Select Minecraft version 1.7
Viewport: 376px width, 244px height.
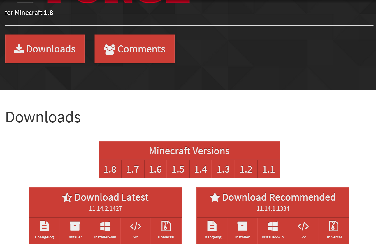[133, 169]
